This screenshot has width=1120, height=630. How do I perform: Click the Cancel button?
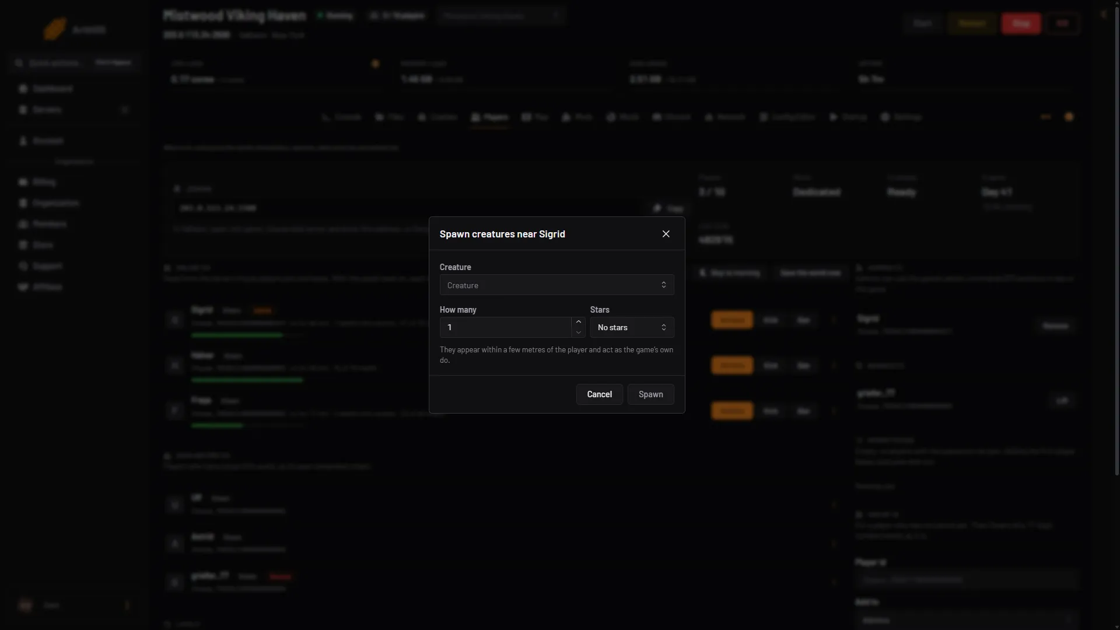(599, 394)
